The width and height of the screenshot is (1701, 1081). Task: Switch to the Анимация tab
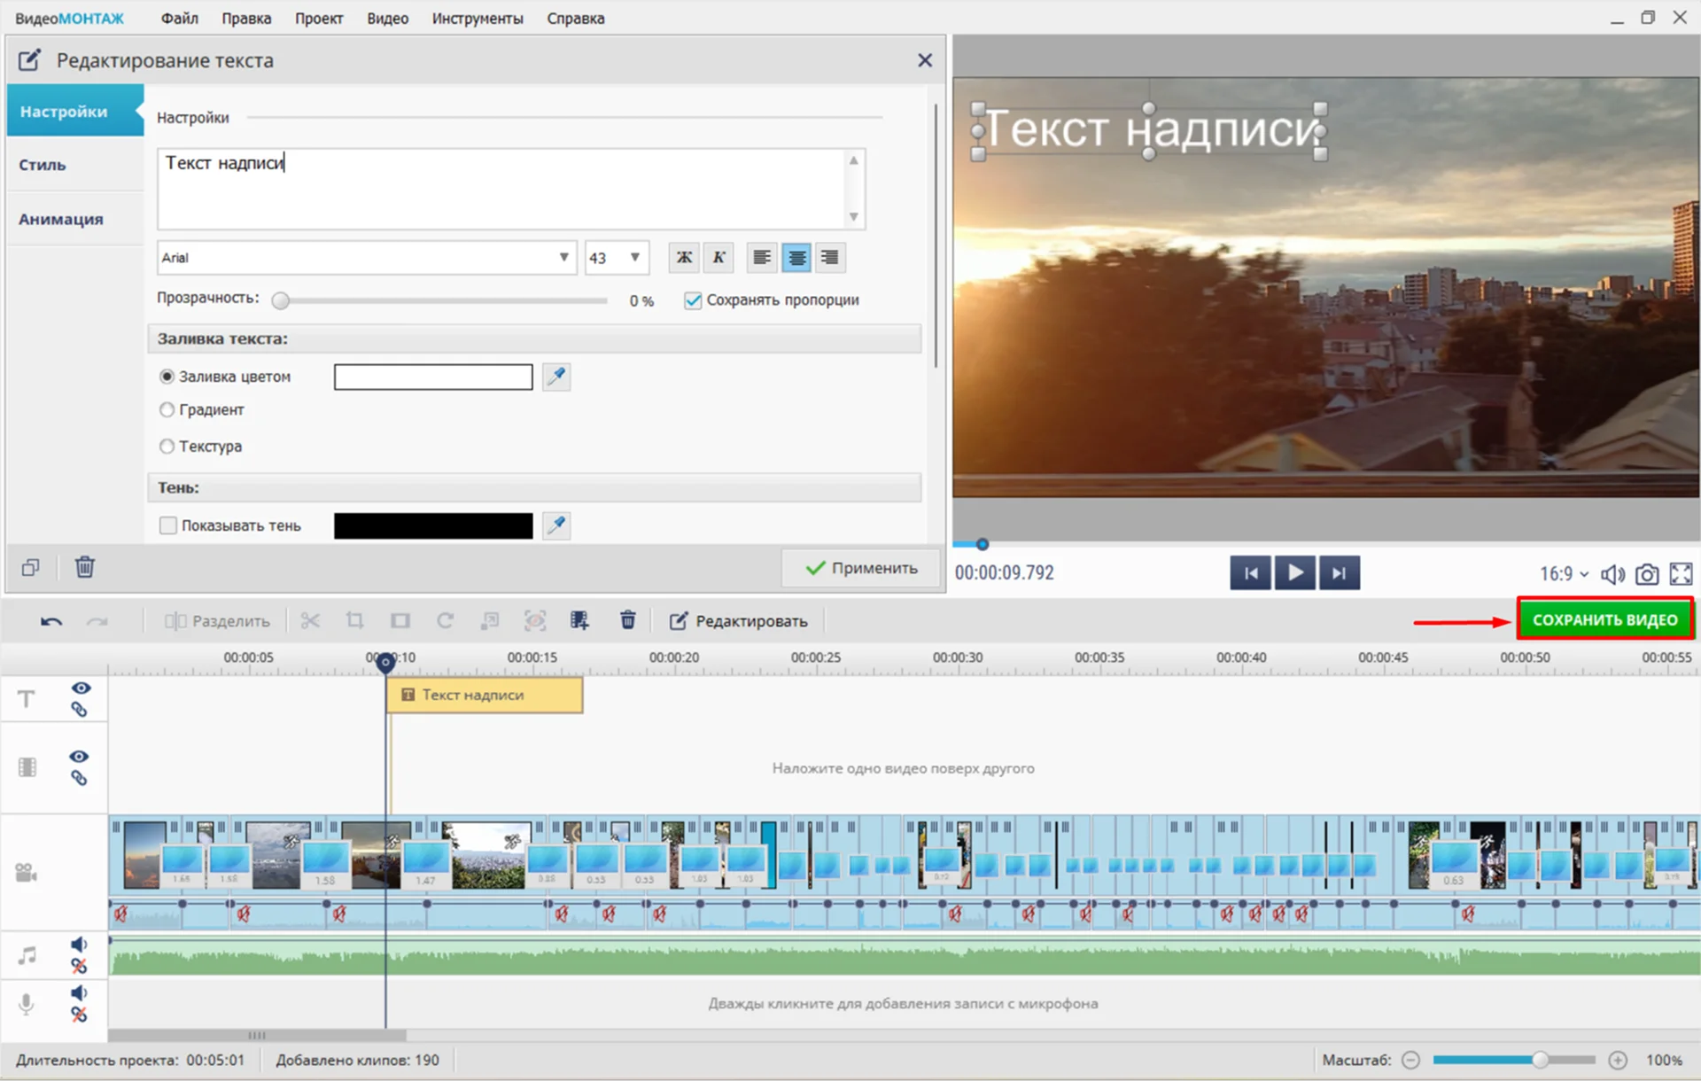coord(61,219)
